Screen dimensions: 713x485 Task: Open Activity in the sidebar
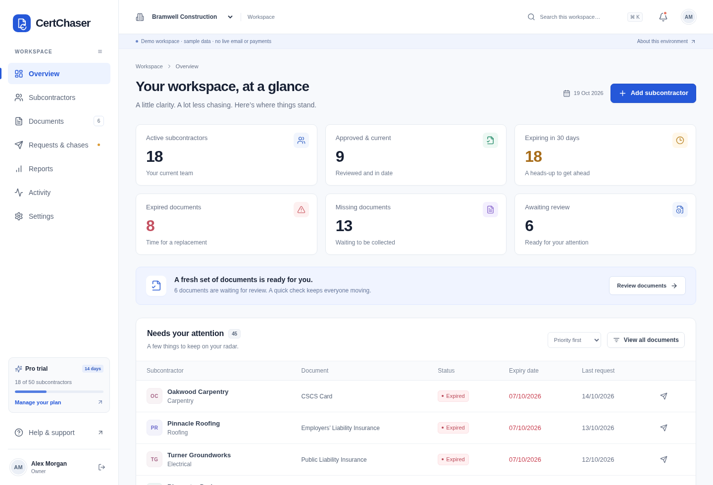[59, 193]
